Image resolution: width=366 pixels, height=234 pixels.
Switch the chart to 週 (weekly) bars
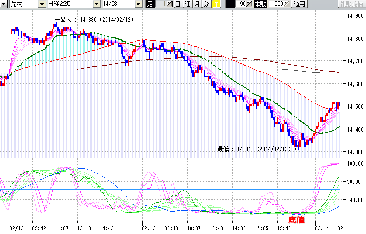pyautogui.click(x=187, y=4)
